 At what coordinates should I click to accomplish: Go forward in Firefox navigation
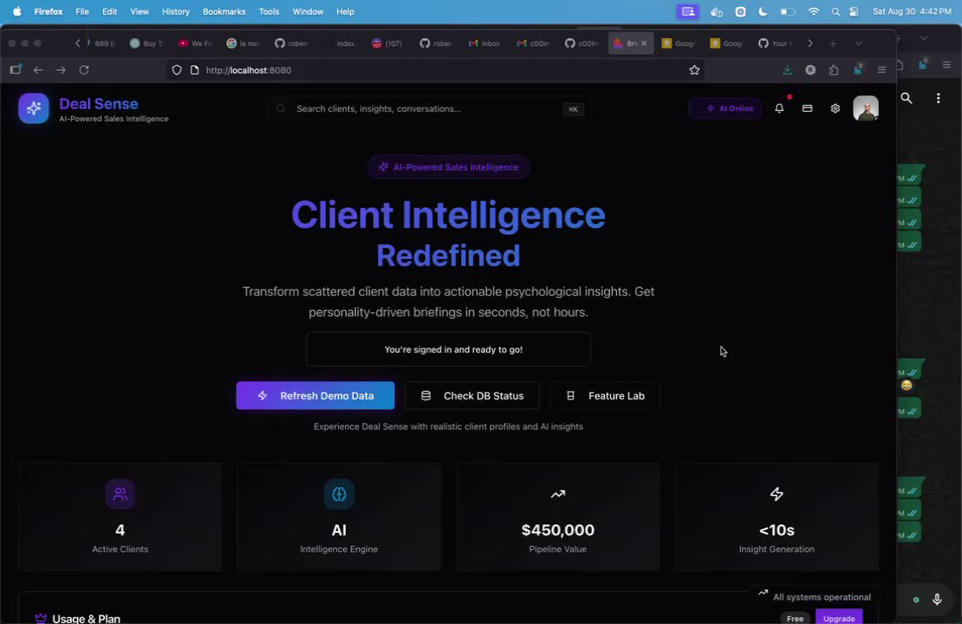(61, 70)
